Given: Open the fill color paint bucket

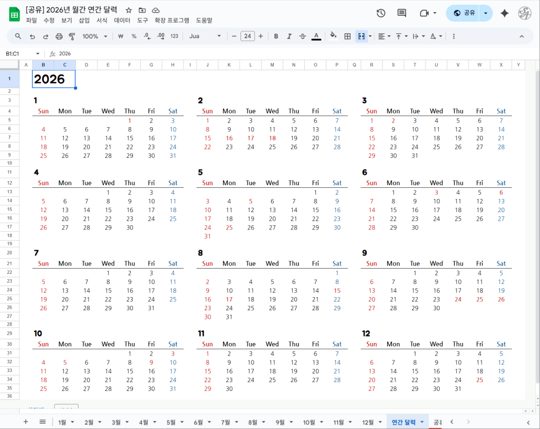Looking at the screenshot, I should (x=333, y=36).
